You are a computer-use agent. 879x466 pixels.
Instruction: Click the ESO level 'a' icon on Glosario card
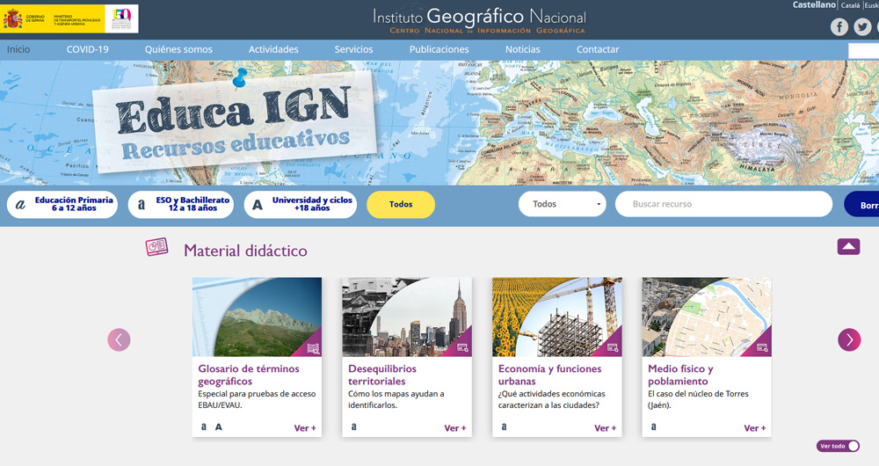tap(204, 426)
